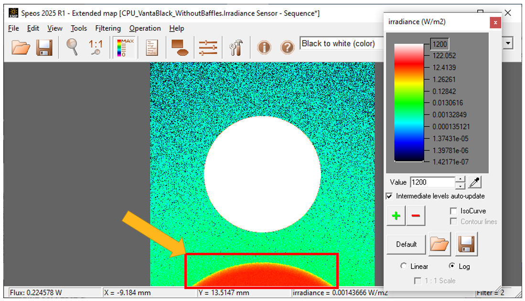Select the 1.42171e-07 bottom level

coord(450,162)
